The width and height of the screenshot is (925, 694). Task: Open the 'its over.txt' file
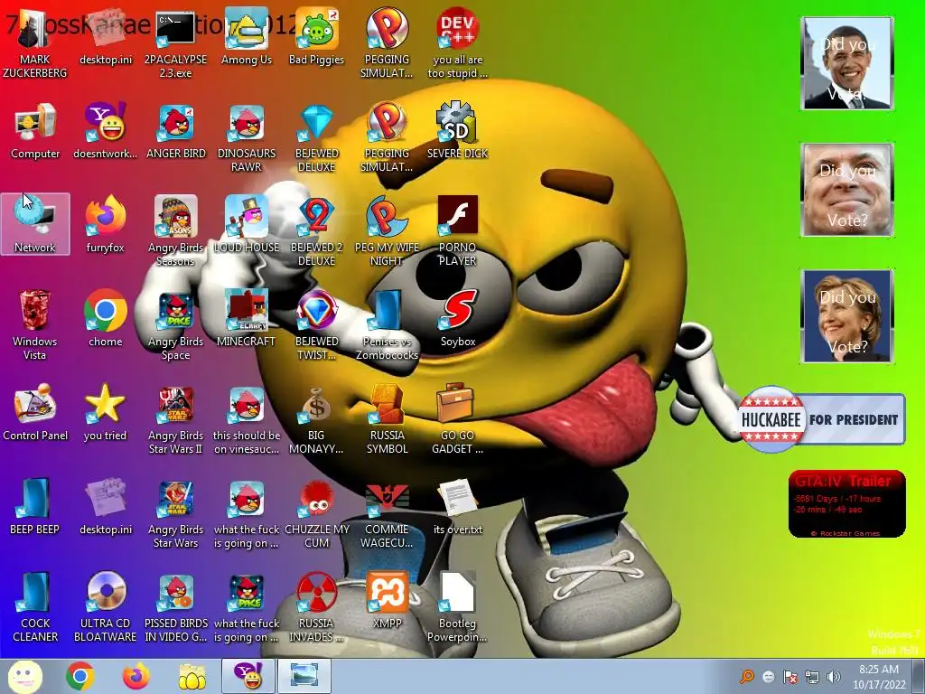click(x=457, y=506)
